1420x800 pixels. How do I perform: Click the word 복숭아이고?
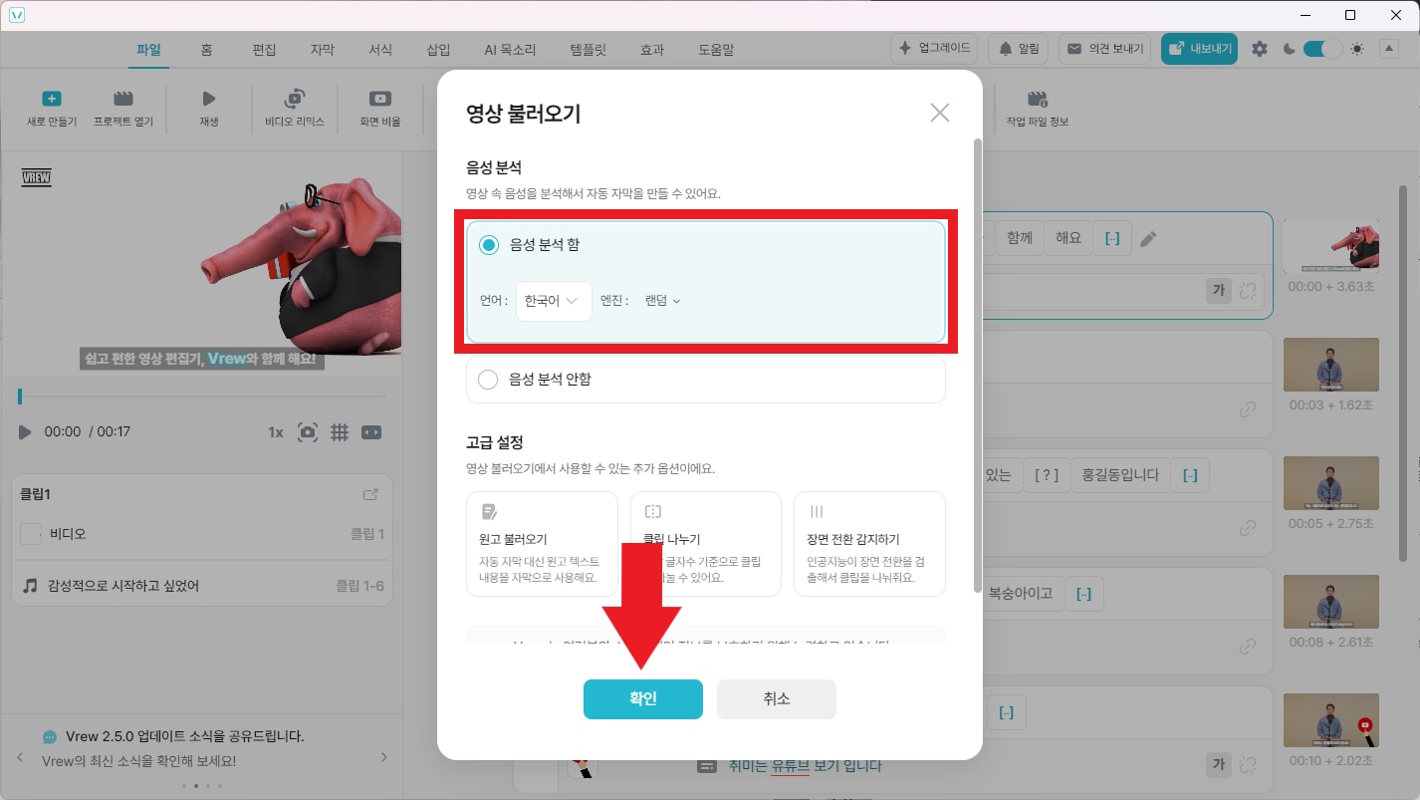pos(1020,594)
